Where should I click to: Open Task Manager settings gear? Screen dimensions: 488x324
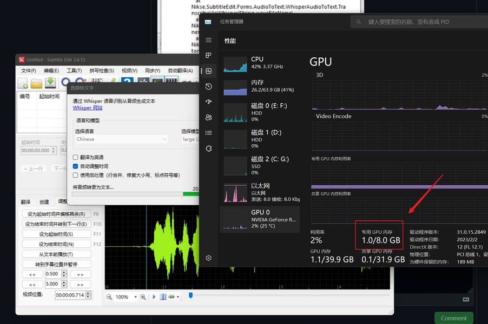tap(208, 258)
